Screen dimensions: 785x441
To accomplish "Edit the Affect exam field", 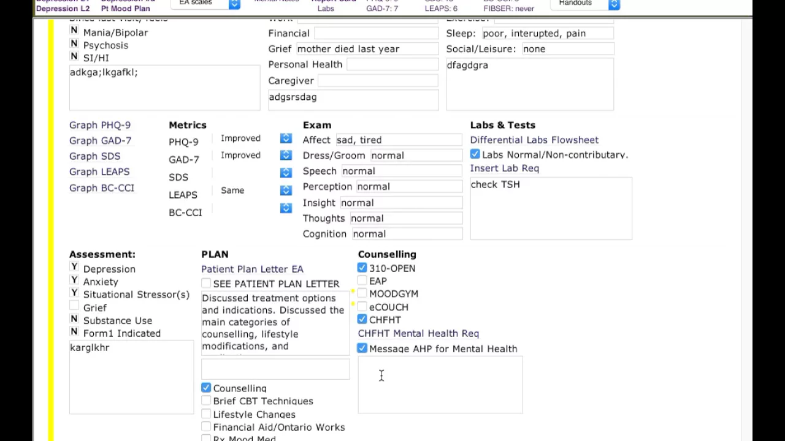I will (399, 140).
